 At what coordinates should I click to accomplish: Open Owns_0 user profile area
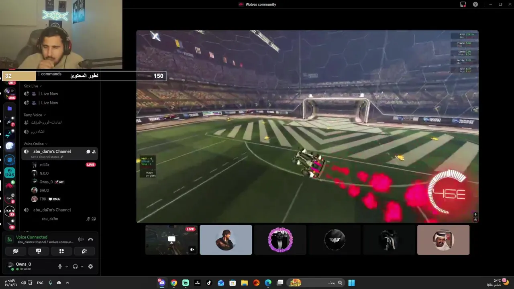tap(24, 266)
